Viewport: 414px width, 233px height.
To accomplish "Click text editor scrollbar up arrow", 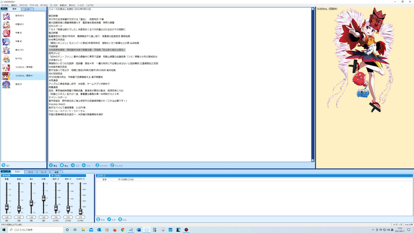I will [313, 9].
